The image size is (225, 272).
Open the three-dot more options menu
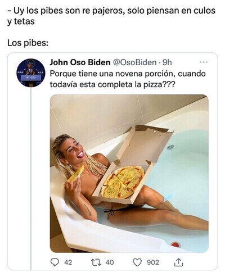pyautogui.click(x=204, y=62)
